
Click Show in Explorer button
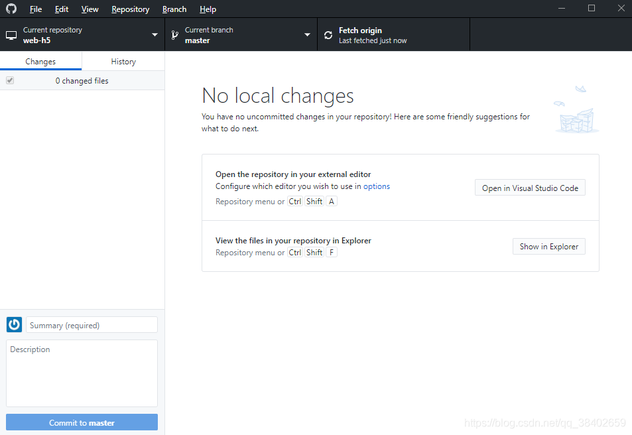tap(549, 246)
